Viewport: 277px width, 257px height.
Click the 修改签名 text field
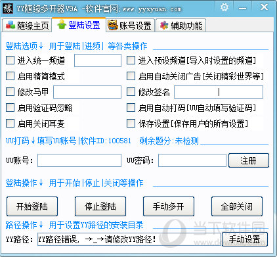pos(219,92)
